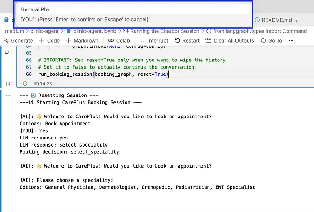Restart the notebook kernel

click(187, 40)
